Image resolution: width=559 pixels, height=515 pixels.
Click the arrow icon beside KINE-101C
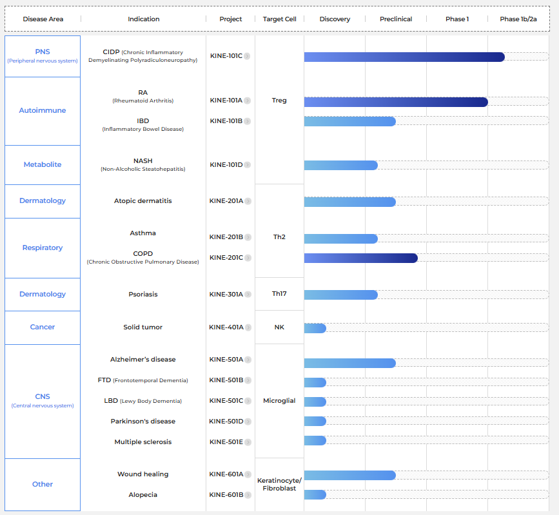(x=248, y=56)
